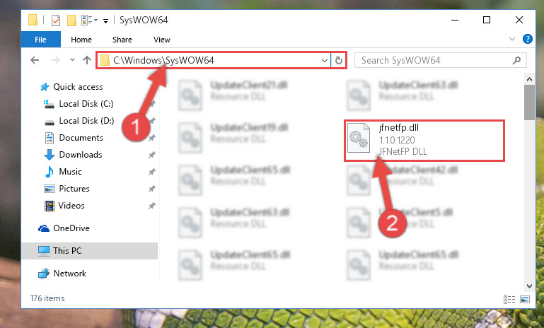This screenshot has width=544, height=328.
Task: Expand the address bar history dropdown
Action: pos(325,61)
